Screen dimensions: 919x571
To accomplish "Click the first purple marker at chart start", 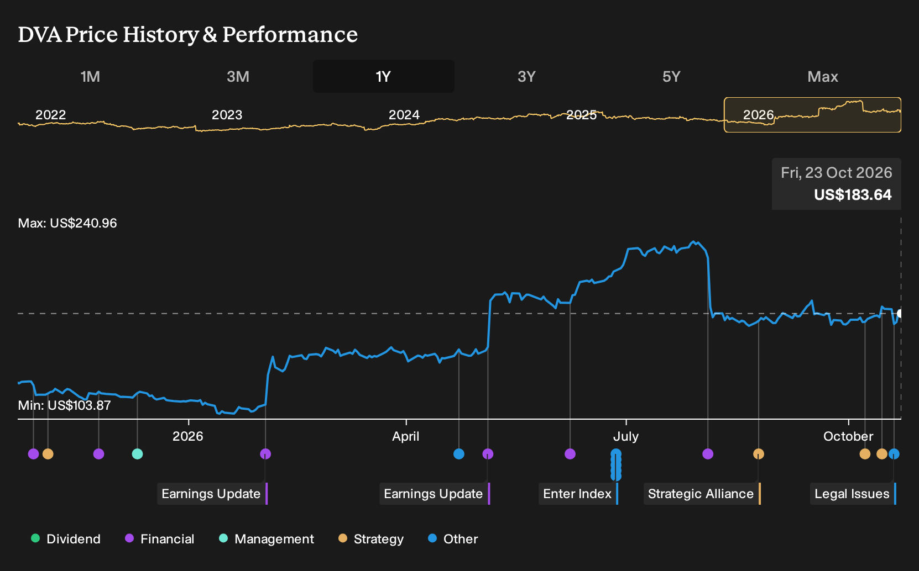I will 34,454.
